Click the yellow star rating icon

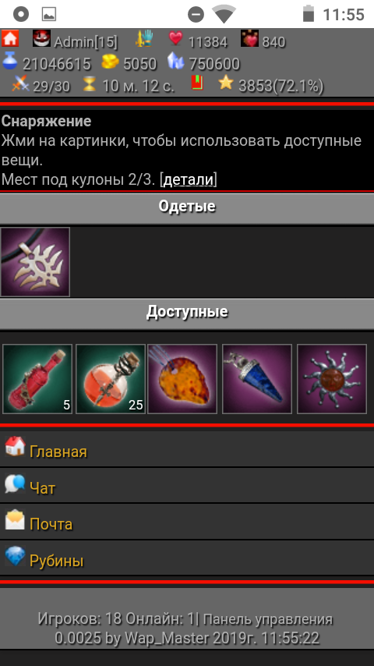pos(226,83)
